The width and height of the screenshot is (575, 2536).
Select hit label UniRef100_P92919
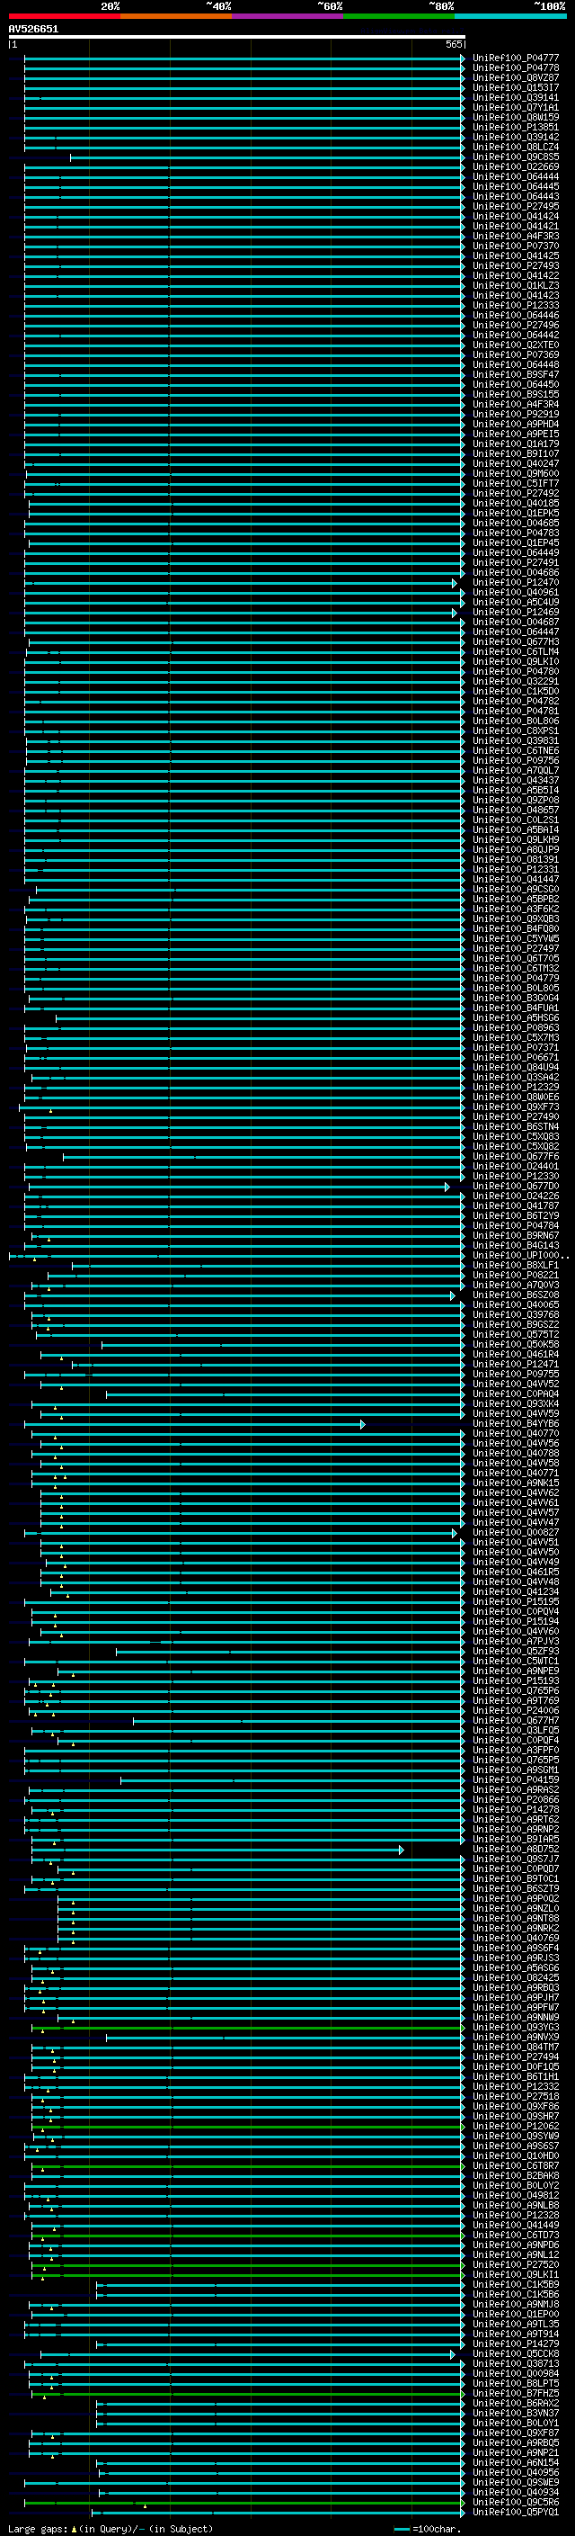516,415
